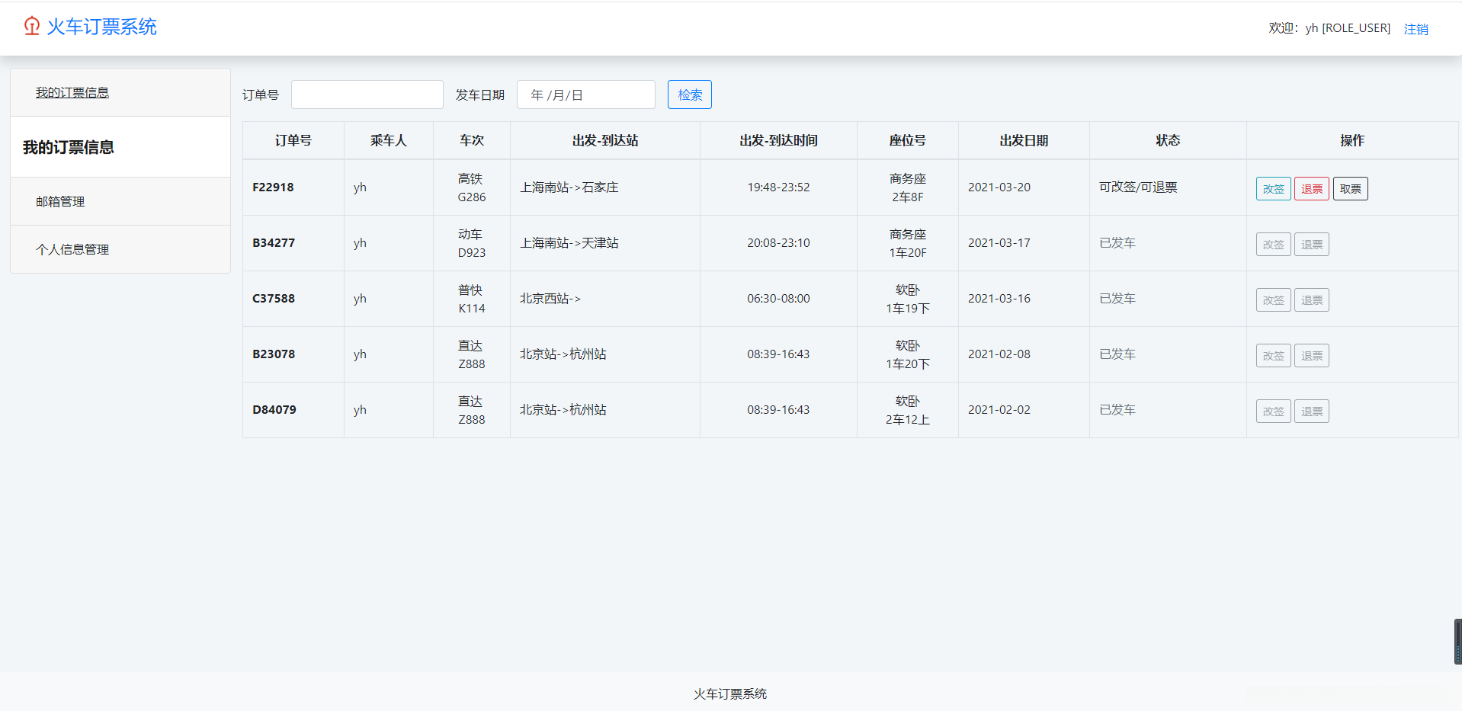Open the 发车日期 date picker

(585, 94)
